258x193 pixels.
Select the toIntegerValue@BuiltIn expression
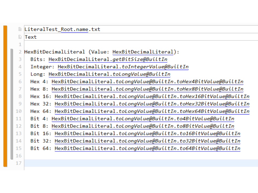point(155,67)
